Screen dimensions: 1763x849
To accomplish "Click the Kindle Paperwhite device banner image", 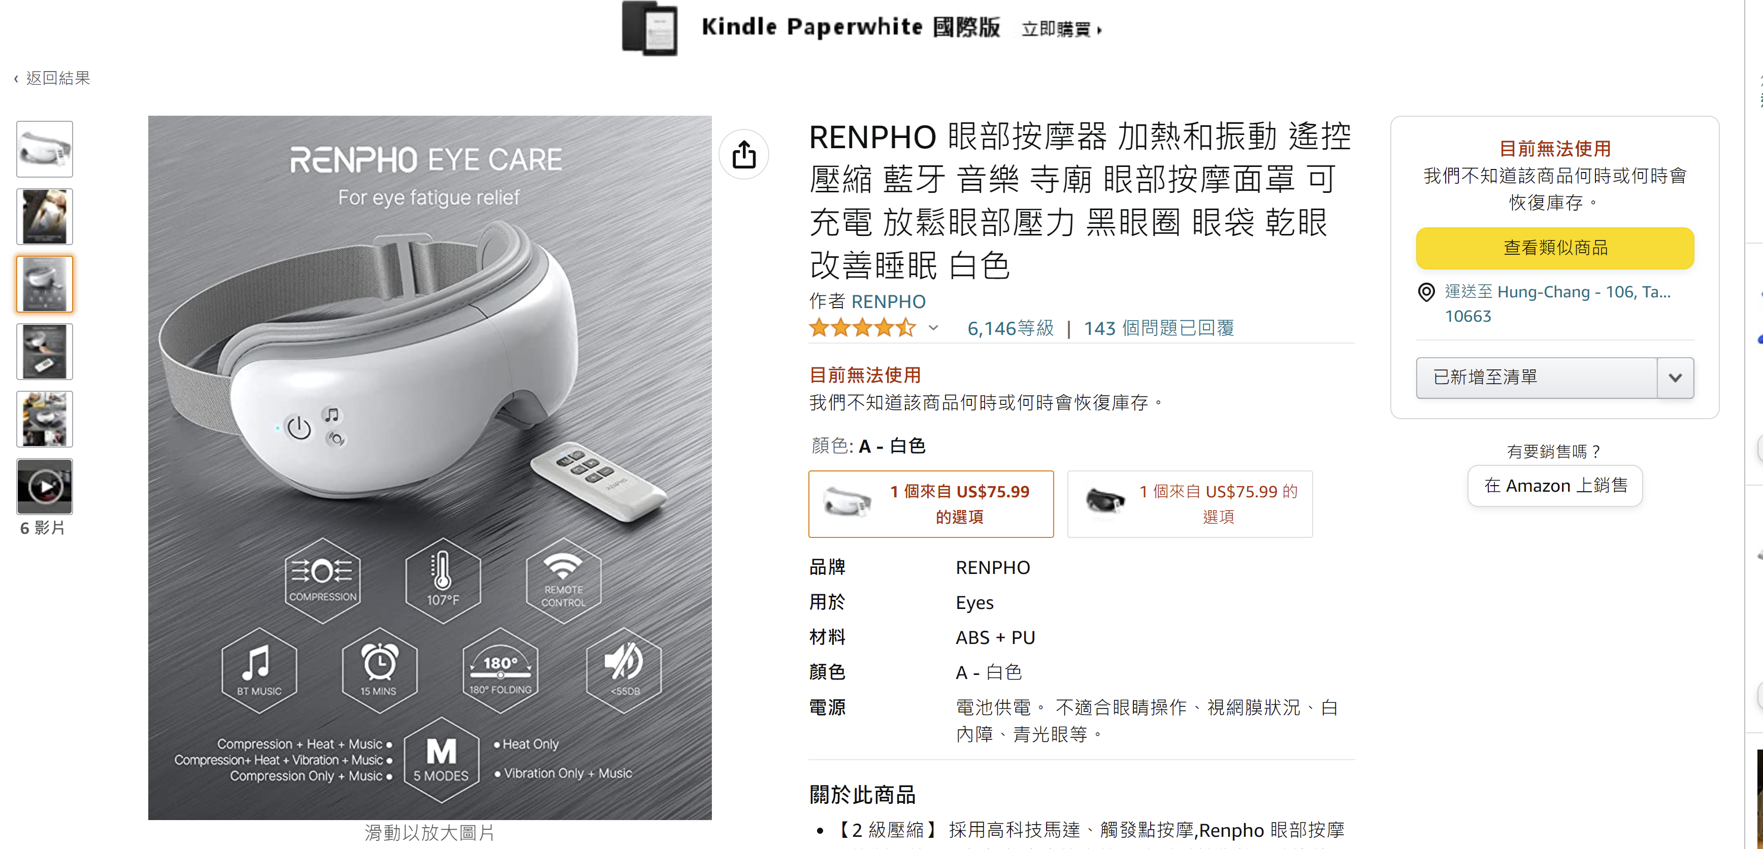I will [649, 29].
